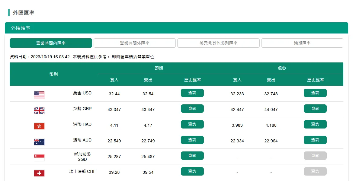Click the 美金 USD currency label

pos(82,93)
